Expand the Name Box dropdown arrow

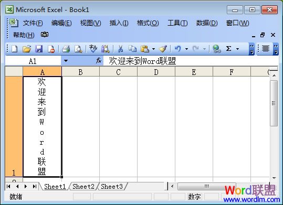(x=66, y=61)
